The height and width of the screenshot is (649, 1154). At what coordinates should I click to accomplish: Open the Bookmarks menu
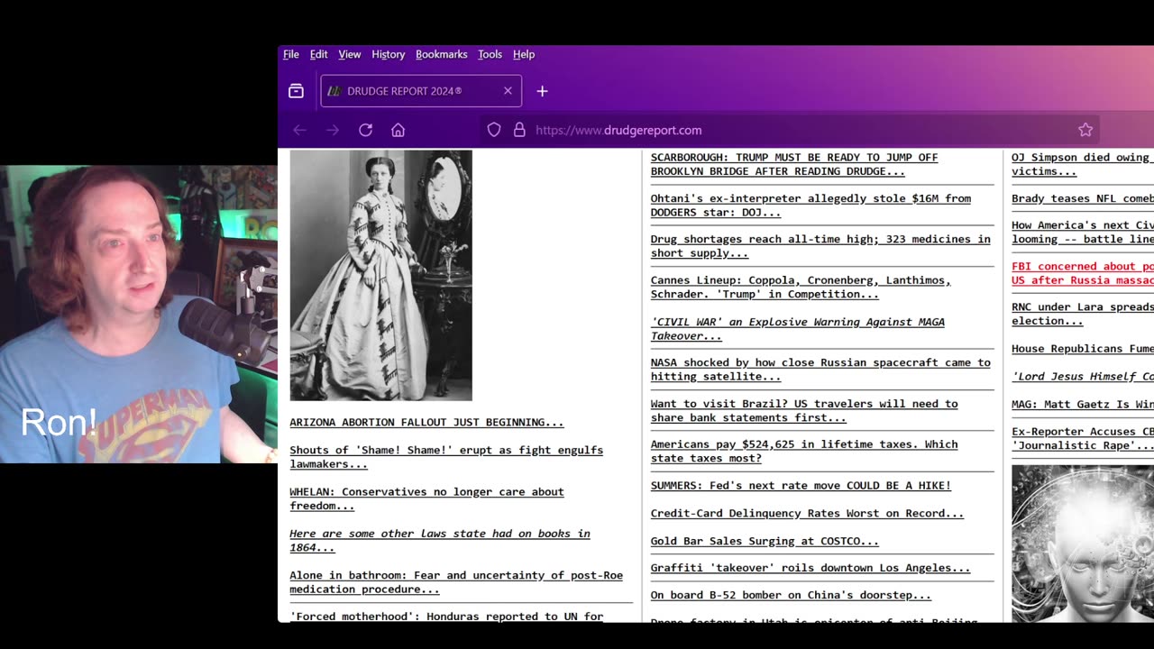pos(442,54)
